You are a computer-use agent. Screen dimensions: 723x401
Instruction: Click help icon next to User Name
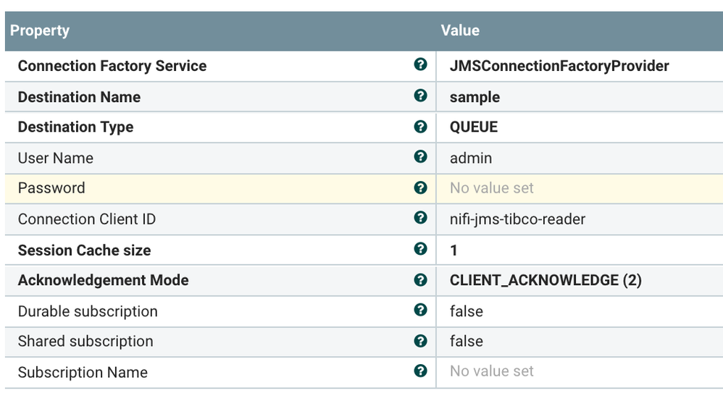pos(420,157)
